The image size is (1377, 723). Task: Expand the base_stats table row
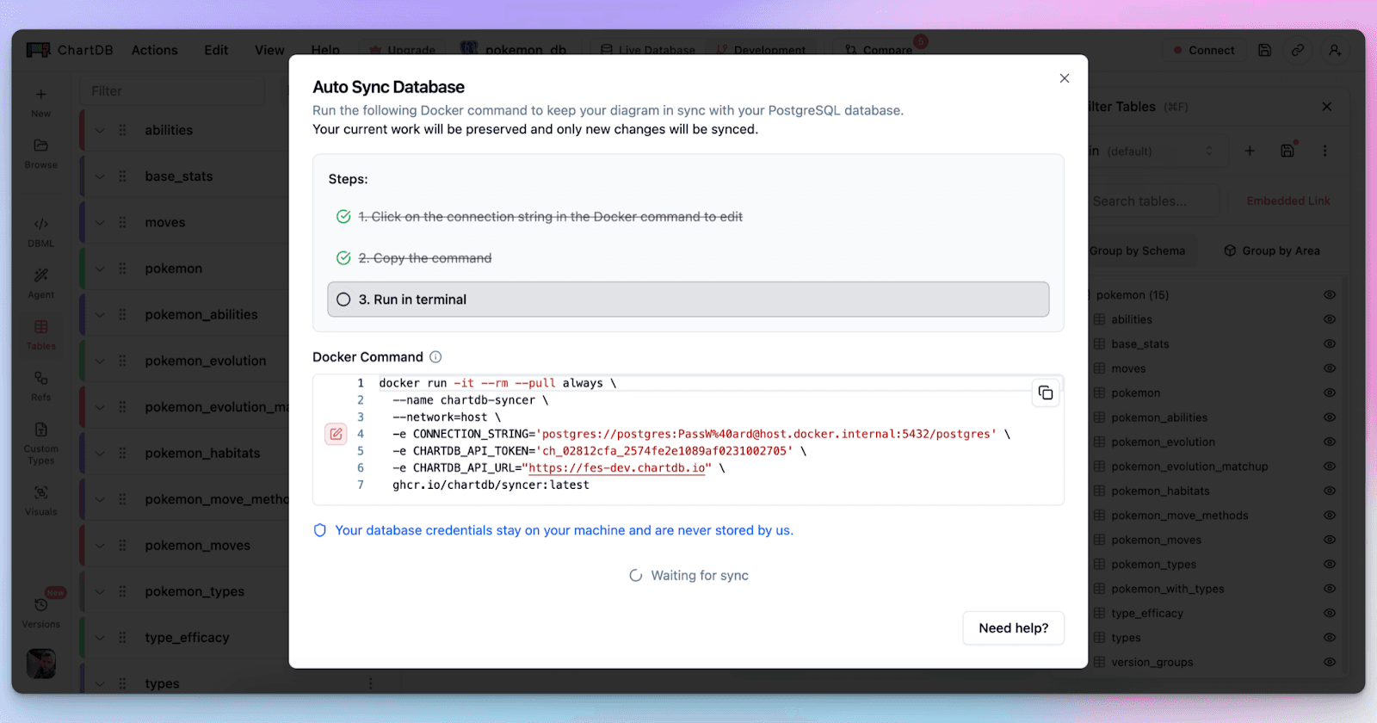point(100,176)
